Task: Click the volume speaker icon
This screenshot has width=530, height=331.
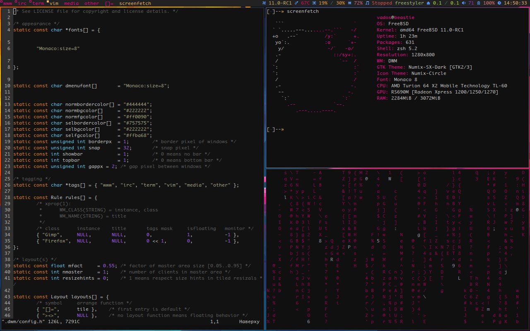Action: tap(464, 3)
